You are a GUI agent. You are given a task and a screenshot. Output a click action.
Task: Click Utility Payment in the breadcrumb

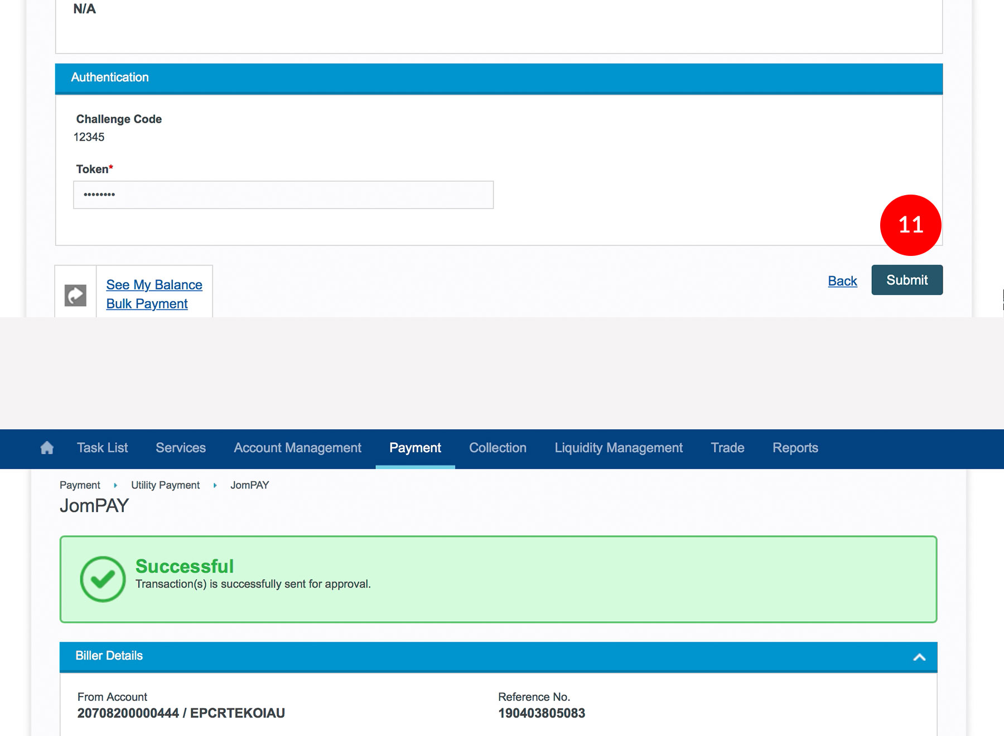165,485
